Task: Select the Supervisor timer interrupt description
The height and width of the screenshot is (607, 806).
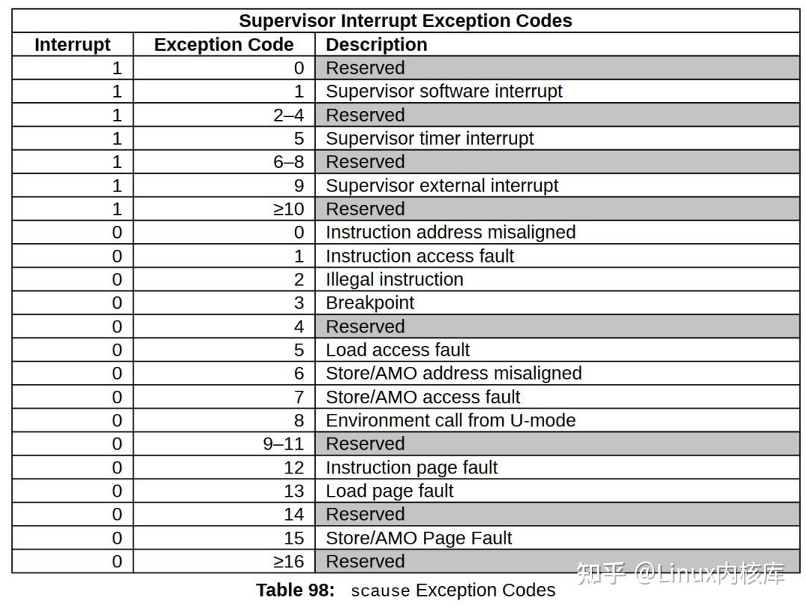Action: click(430, 139)
